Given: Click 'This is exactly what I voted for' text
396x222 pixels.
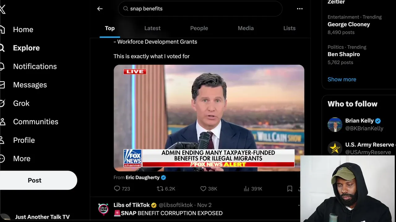Looking at the screenshot, I should coord(151,56).
